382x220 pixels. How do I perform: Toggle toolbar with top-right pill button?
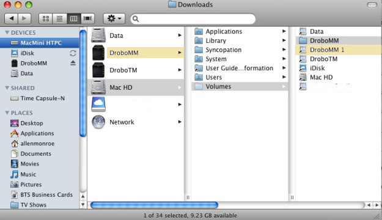pos(372,5)
